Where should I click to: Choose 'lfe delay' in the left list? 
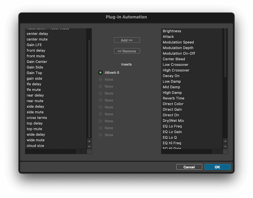tap(34, 84)
